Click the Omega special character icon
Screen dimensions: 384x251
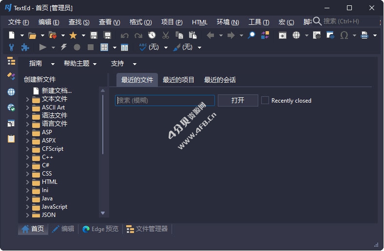coord(344,36)
